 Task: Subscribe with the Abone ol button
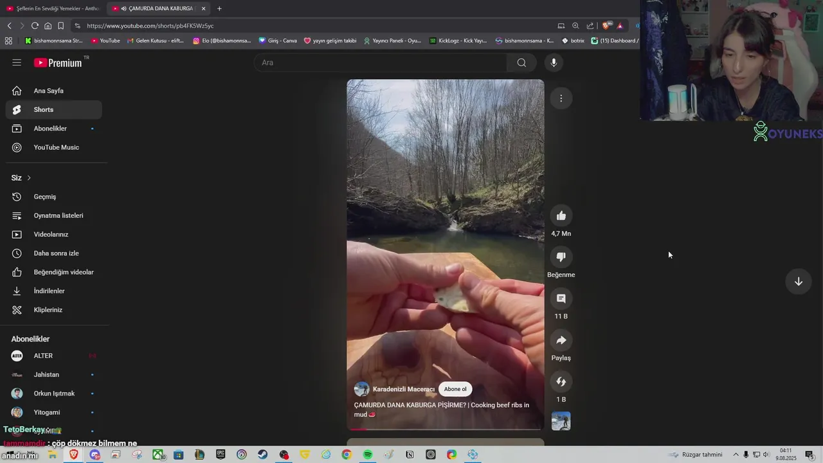pos(455,389)
